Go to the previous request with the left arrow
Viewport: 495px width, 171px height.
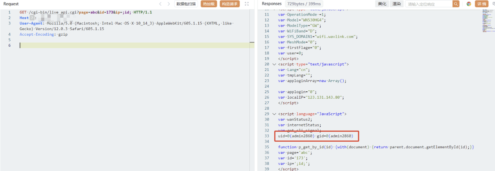click(x=160, y=4)
